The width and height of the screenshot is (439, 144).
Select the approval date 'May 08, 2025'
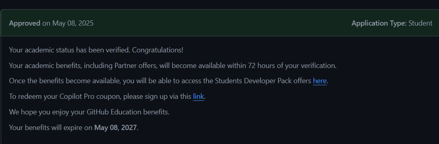coord(73,23)
